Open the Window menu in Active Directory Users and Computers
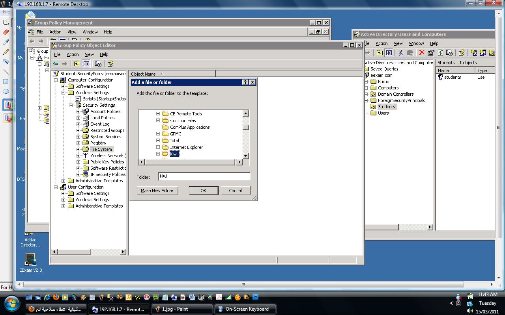This screenshot has height=315, width=505. coord(416,43)
